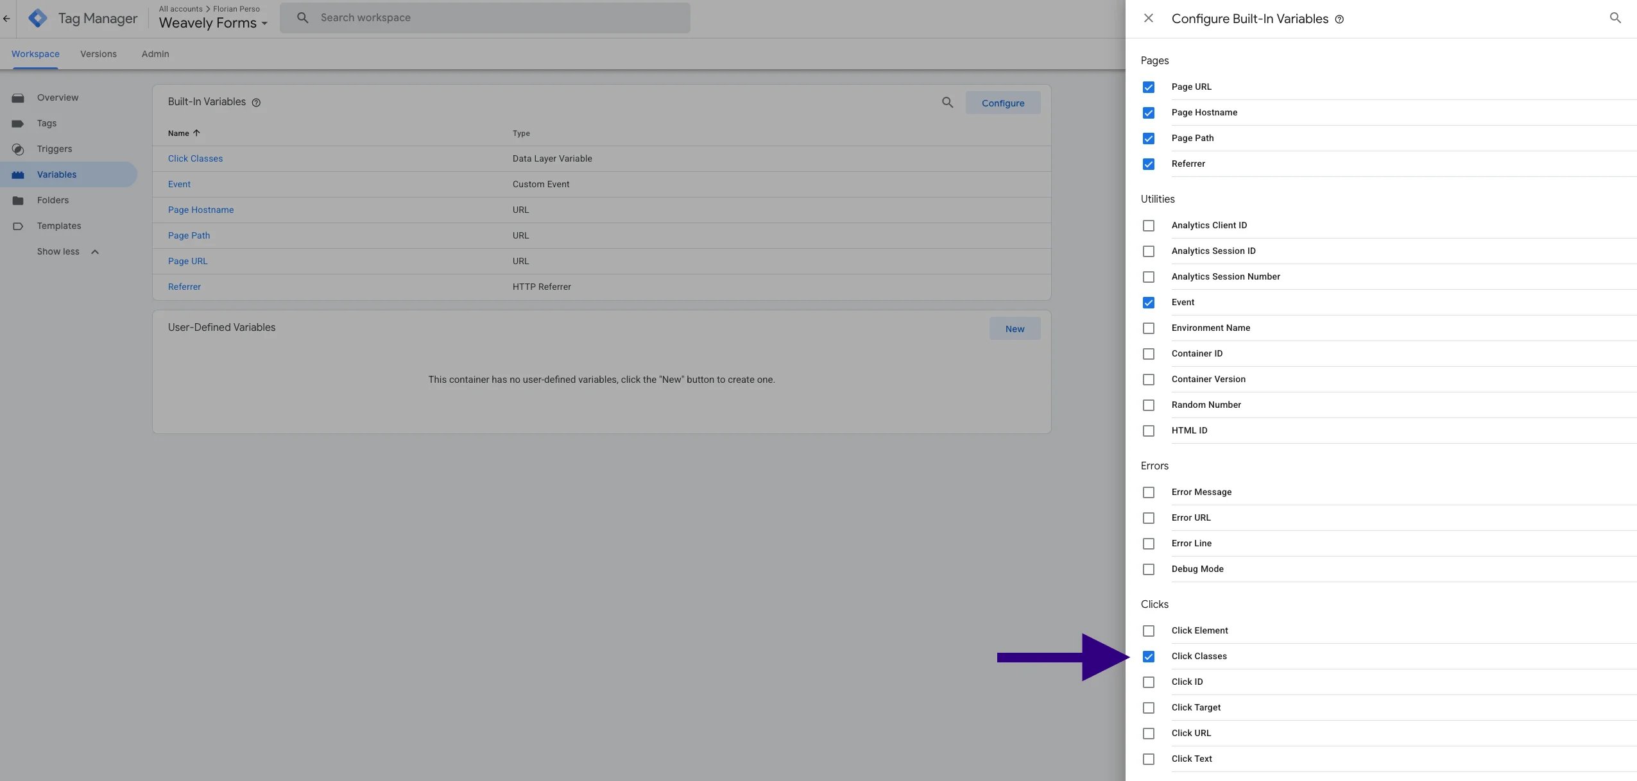This screenshot has width=1637, height=781.
Task: Check the HTML ID checkbox
Action: point(1149,431)
